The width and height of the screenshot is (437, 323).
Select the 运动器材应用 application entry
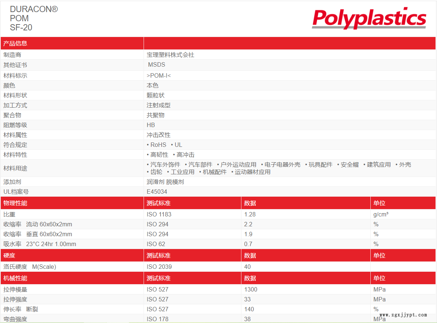coord(252,172)
